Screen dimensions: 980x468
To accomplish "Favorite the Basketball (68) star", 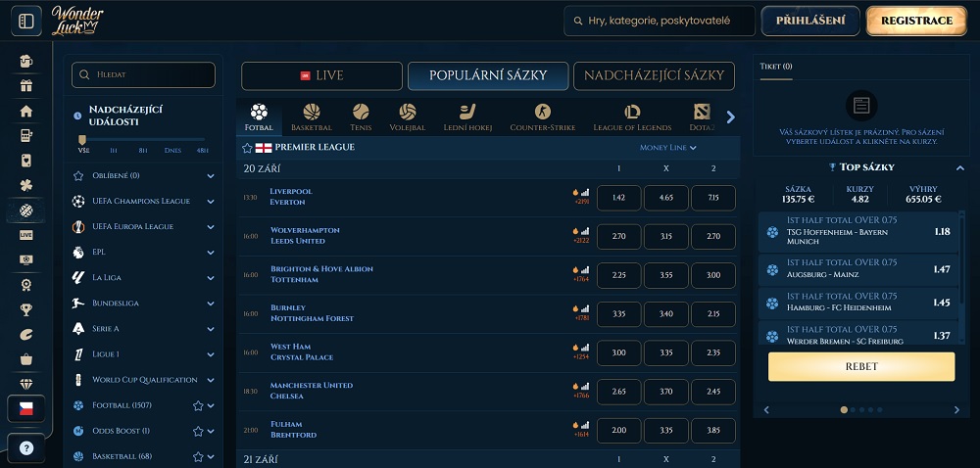I will click(198, 457).
